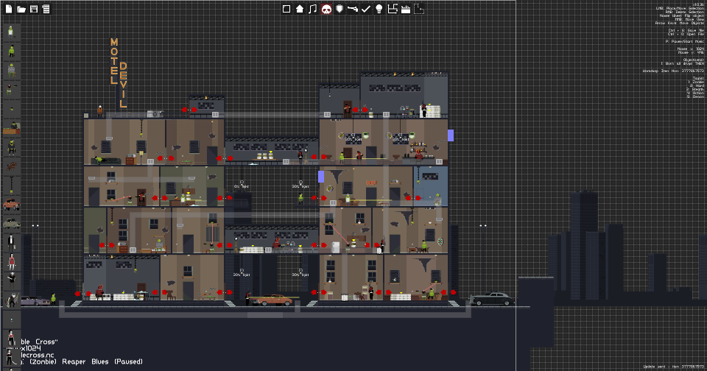Switch to the house building tool
707x371 pixels.
pos(300,9)
